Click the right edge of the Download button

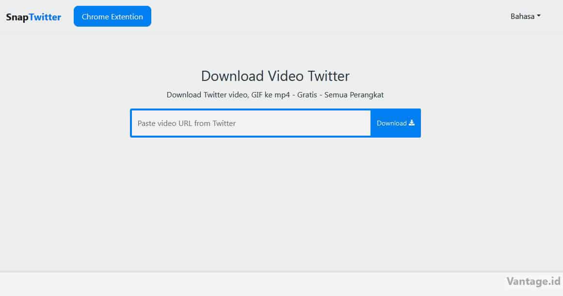(x=419, y=123)
